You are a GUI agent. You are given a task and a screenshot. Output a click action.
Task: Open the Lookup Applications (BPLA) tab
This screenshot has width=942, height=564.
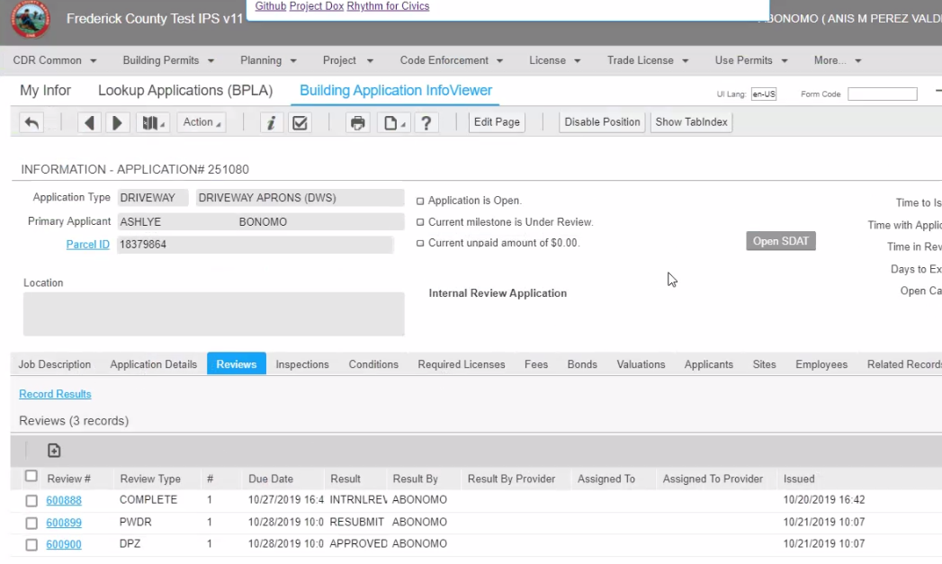point(185,91)
